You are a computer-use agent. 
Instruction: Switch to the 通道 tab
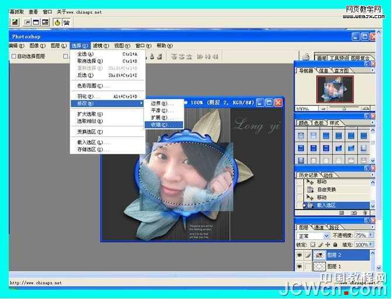[x=319, y=227]
